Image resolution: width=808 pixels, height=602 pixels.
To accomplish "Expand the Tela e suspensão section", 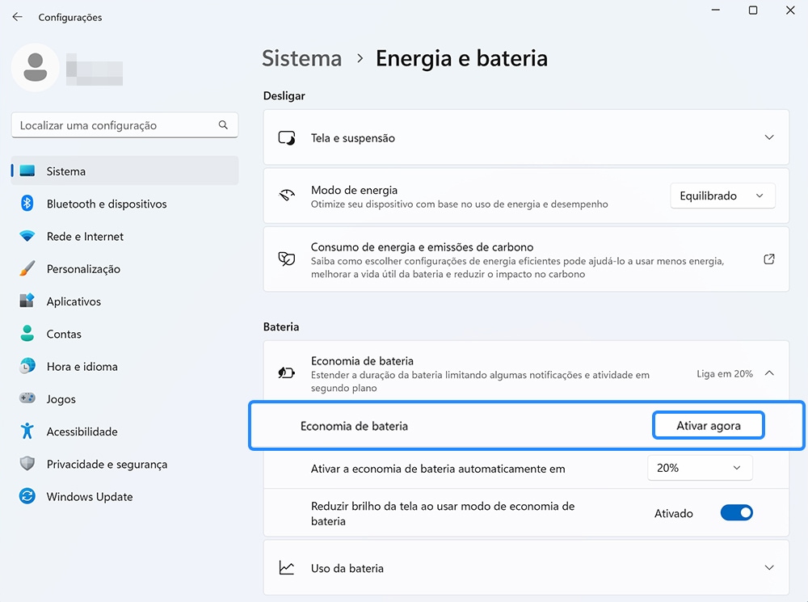I will [768, 137].
